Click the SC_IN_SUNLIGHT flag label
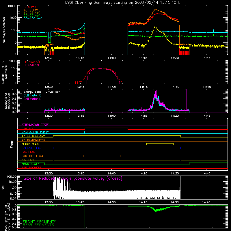The image size is (231, 231). (33, 136)
